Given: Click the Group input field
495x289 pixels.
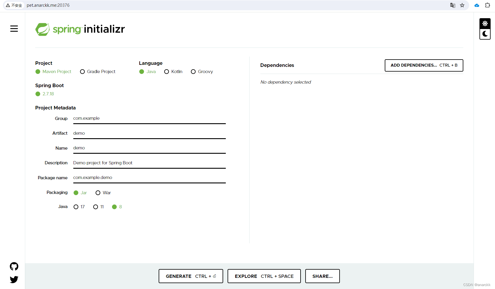Looking at the screenshot, I should 150,119.
